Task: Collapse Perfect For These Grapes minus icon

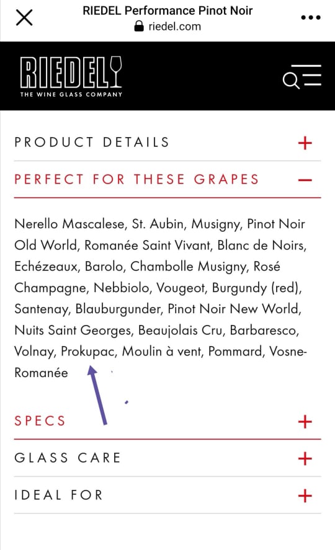Action: tap(305, 180)
